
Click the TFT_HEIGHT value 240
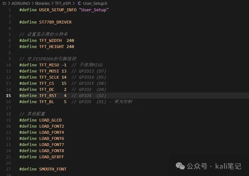point(70,47)
